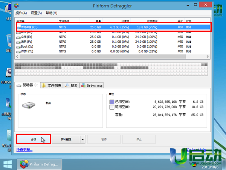Minimize the Defraggler window

188,5
